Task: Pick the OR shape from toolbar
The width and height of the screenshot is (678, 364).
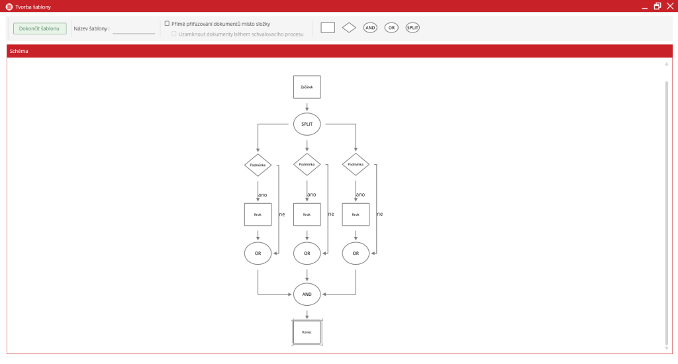Action: point(391,28)
